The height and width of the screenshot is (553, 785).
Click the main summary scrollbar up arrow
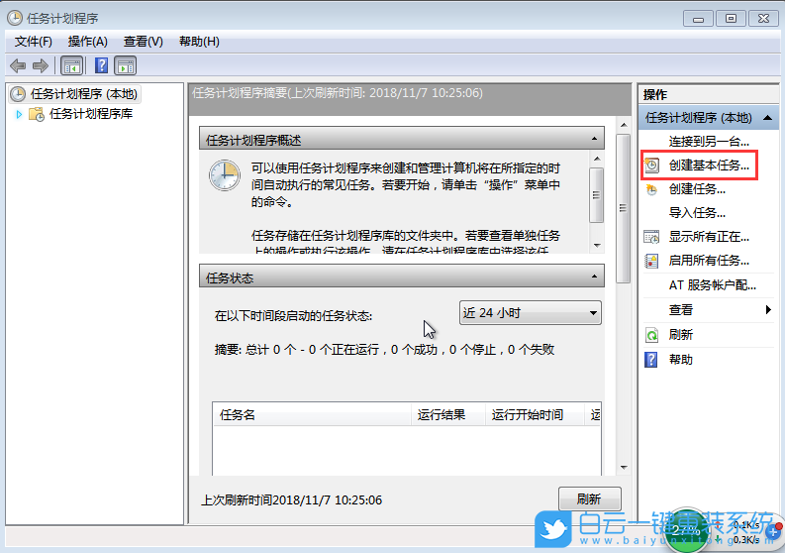(x=624, y=125)
